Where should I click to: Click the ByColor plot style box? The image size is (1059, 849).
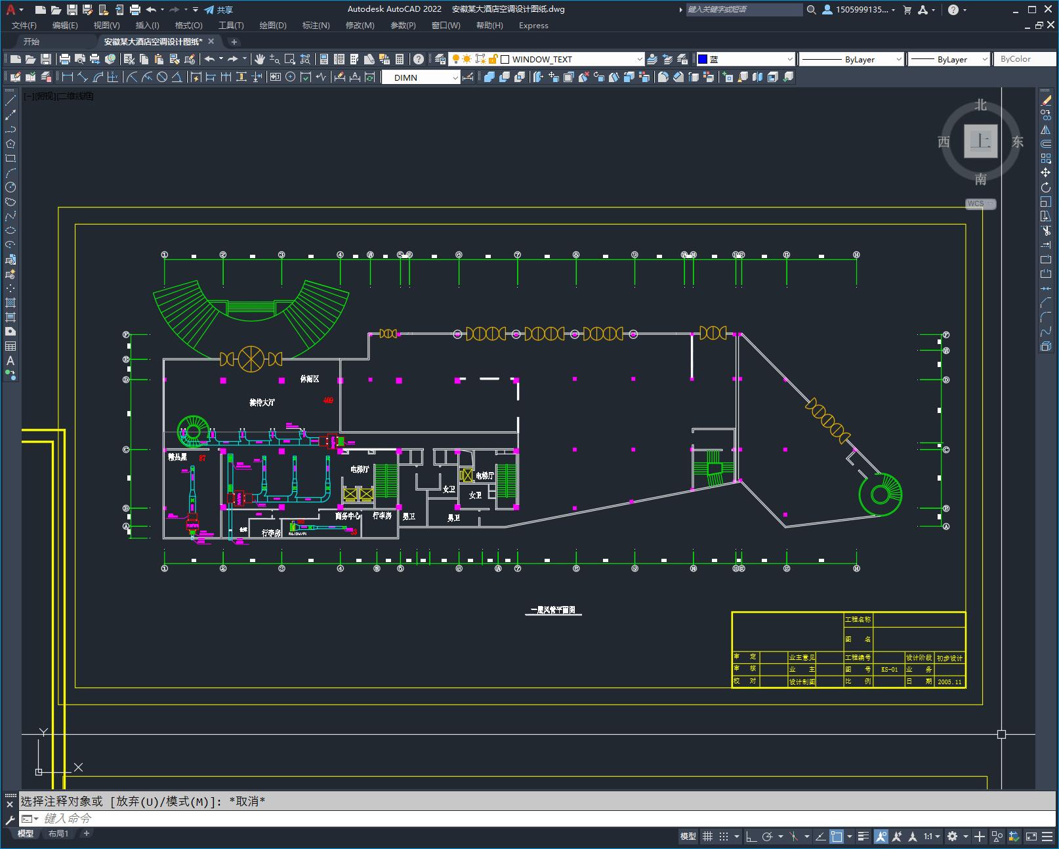point(1025,59)
